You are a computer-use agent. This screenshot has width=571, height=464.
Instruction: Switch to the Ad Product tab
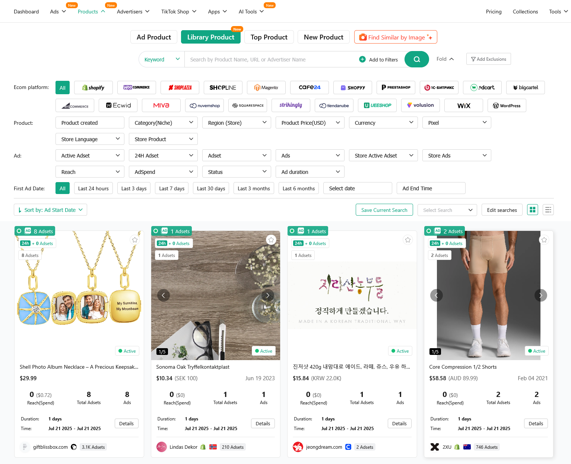[x=154, y=37]
